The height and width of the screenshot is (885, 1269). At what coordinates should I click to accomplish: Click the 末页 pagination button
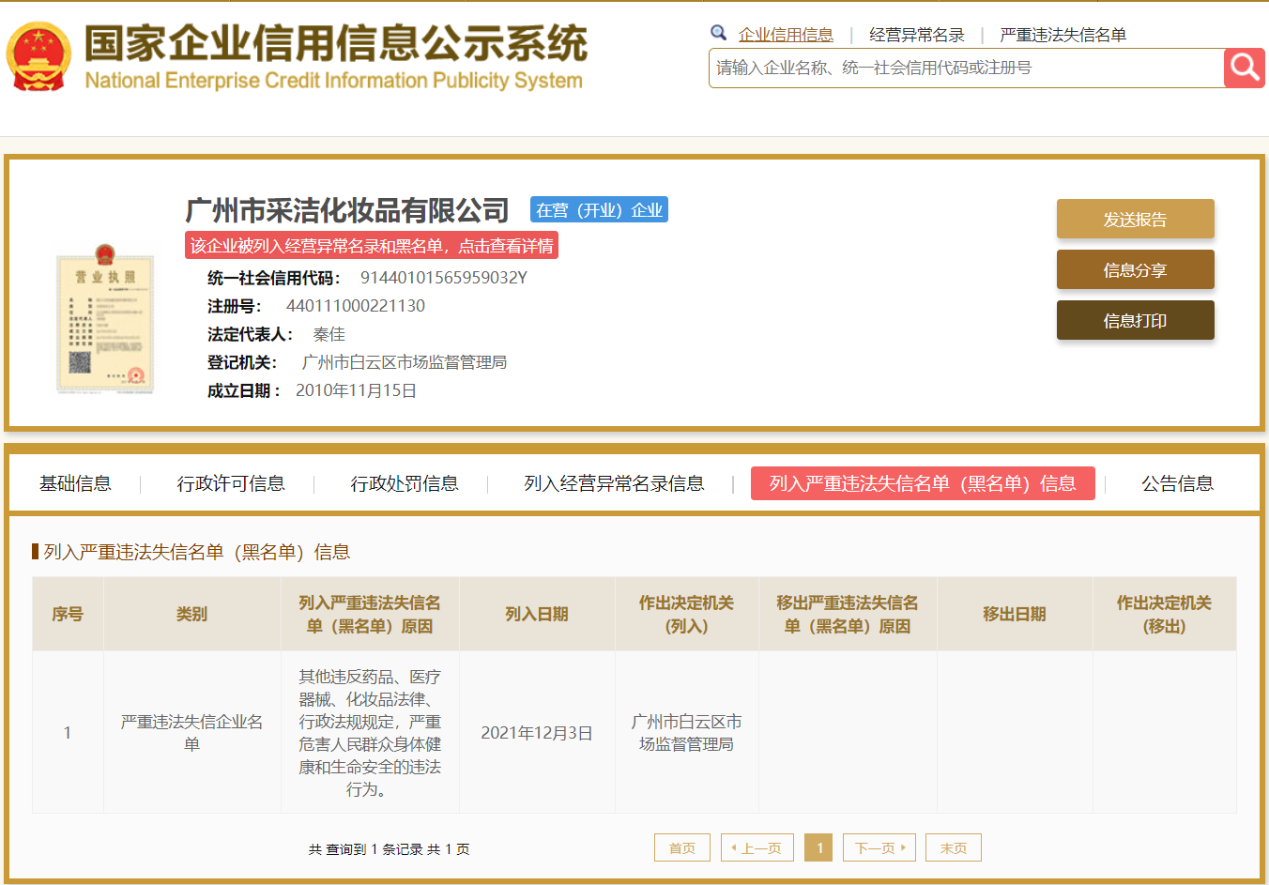[954, 847]
